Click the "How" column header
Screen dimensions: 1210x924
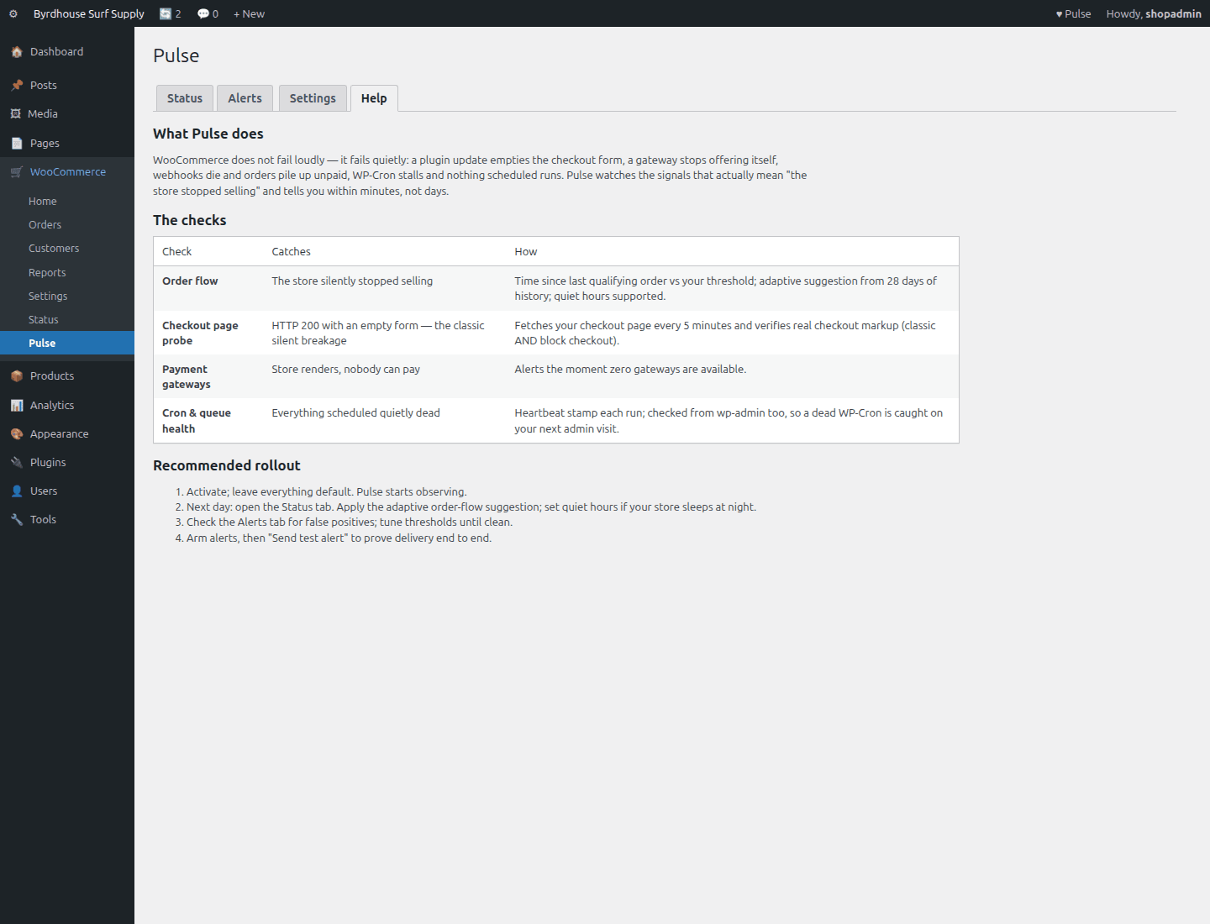[526, 252]
